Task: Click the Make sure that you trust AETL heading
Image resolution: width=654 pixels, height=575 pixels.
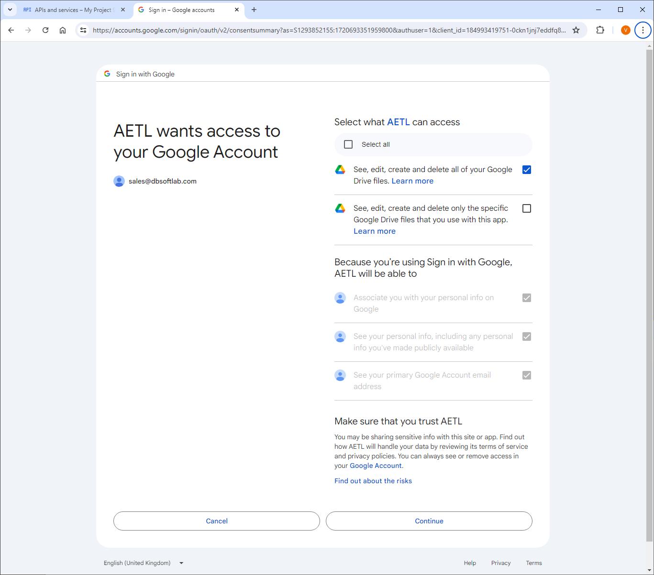Action: pyautogui.click(x=398, y=421)
